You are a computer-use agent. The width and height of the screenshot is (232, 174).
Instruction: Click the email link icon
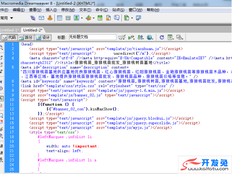tap(41, 18)
